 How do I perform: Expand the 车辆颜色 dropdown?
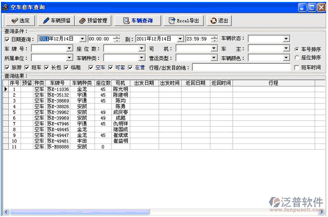click(x=286, y=58)
